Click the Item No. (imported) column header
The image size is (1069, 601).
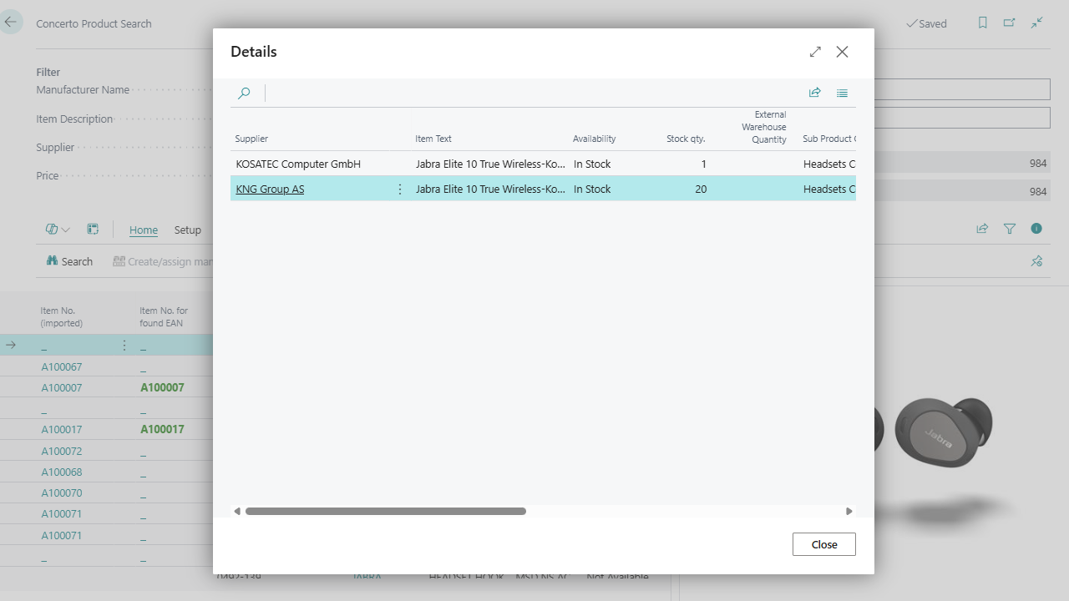pyautogui.click(x=62, y=317)
